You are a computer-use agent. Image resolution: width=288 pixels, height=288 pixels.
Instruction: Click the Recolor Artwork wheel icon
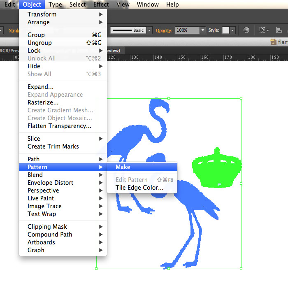246,30
